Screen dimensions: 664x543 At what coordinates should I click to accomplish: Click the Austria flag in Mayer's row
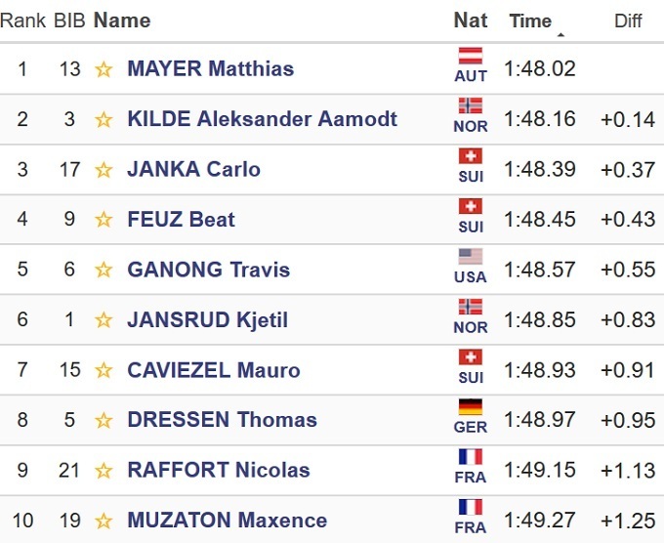point(470,56)
